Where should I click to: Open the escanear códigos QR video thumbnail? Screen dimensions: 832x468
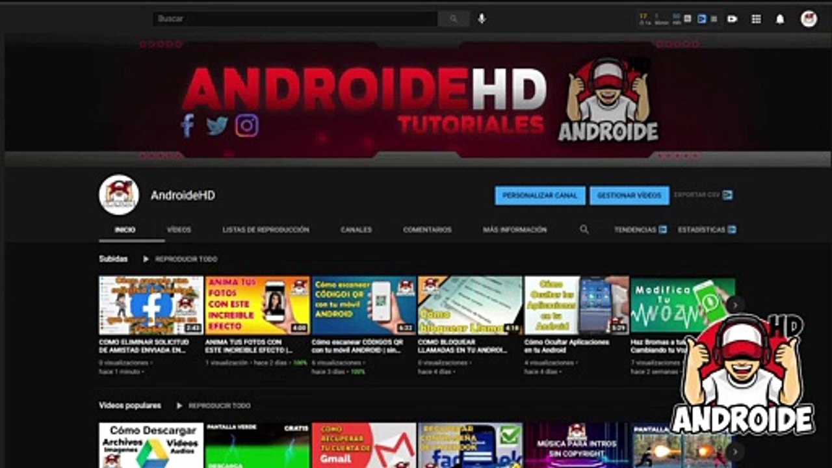point(364,305)
